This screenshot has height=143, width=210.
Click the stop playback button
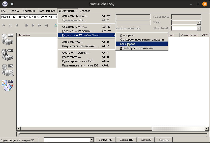[17, 25]
